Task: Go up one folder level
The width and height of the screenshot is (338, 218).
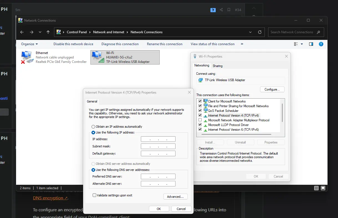Action: [48, 32]
